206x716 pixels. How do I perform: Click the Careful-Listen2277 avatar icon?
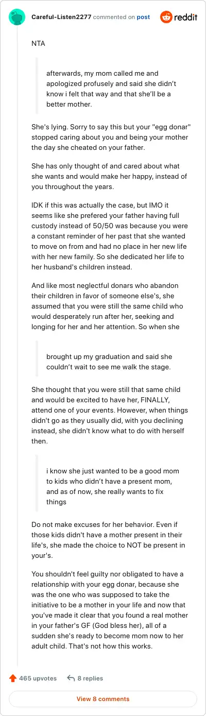coord(17,17)
